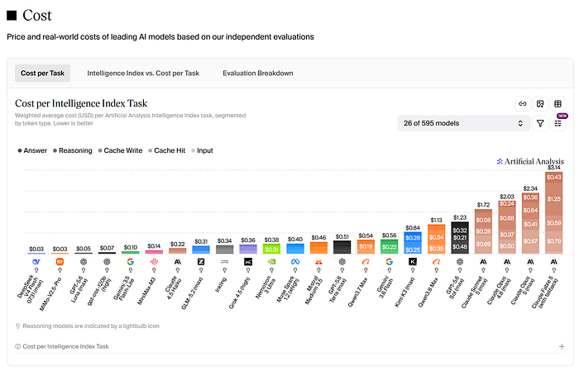Viewport: 579px width, 371px height.
Task: Click the Qwen3.7 Max logo
Action: tap(366, 262)
